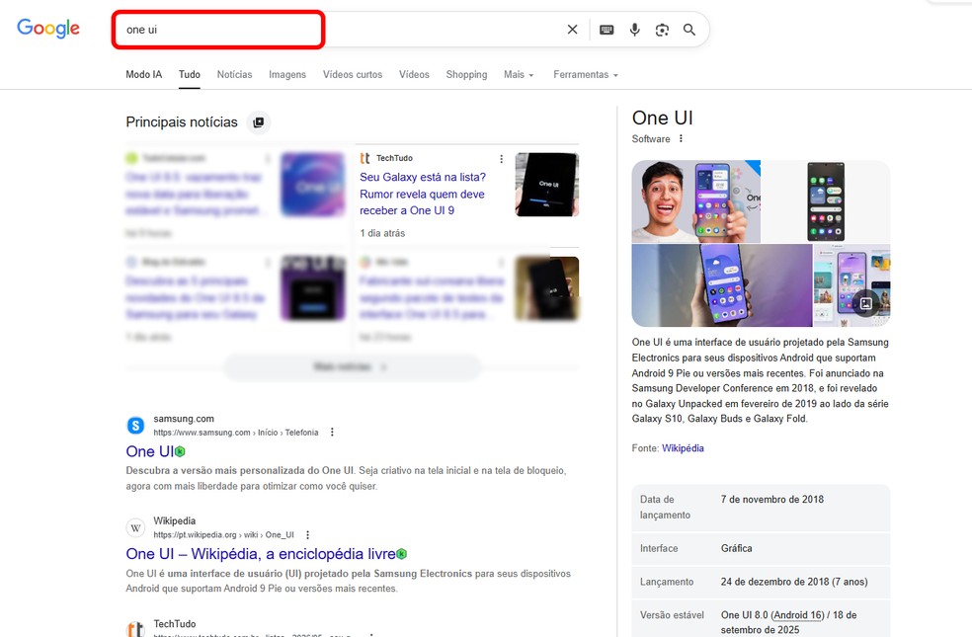The image size is (972, 637).
Task: Click the magnifier search button
Action: pos(689,30)
